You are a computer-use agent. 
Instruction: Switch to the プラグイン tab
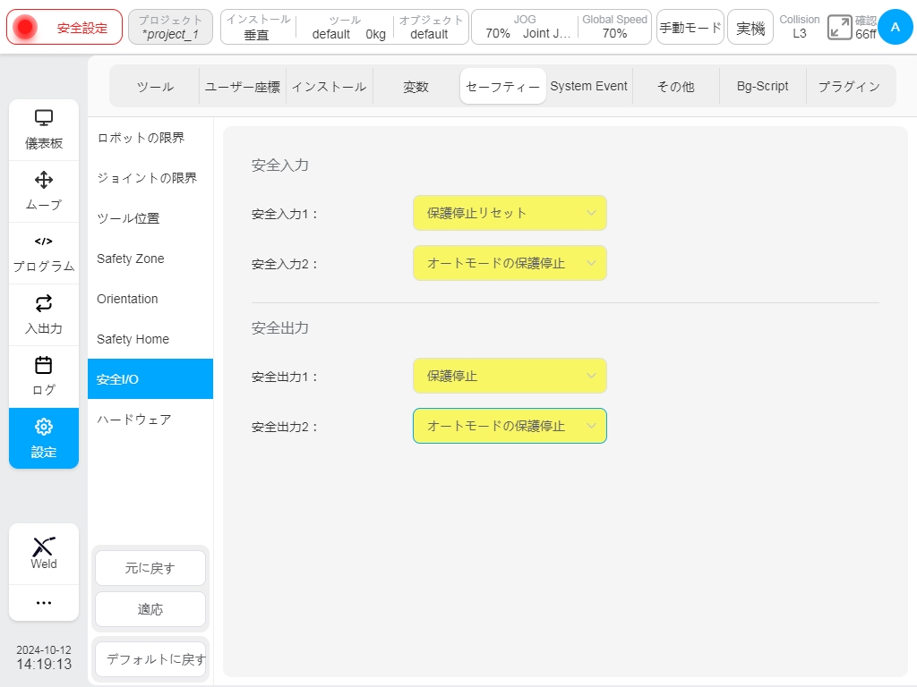849,87
